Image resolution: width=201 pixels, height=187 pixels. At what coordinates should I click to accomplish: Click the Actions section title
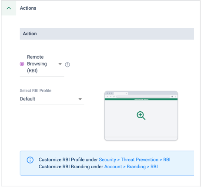(28, 8)
